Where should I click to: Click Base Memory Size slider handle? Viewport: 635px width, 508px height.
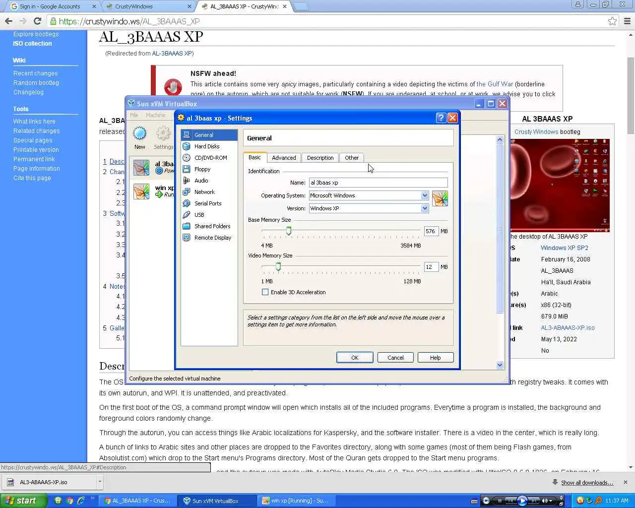click(289, 231)
